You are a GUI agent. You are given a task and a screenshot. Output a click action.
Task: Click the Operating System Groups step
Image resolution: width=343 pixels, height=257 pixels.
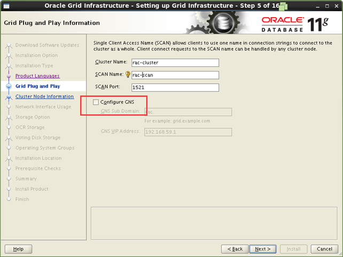coord(45,148)
